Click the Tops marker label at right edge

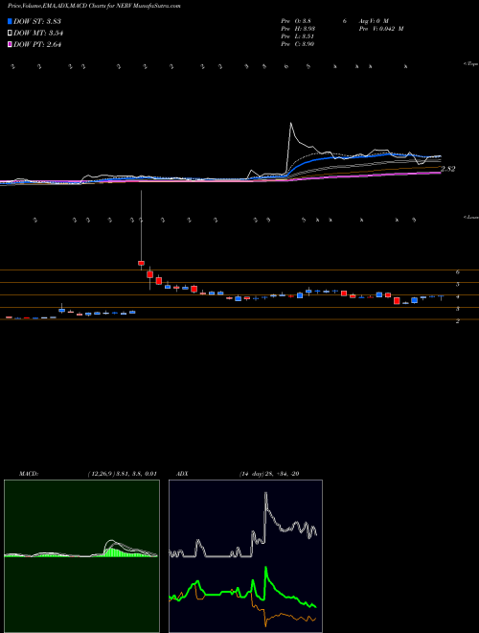471,64
